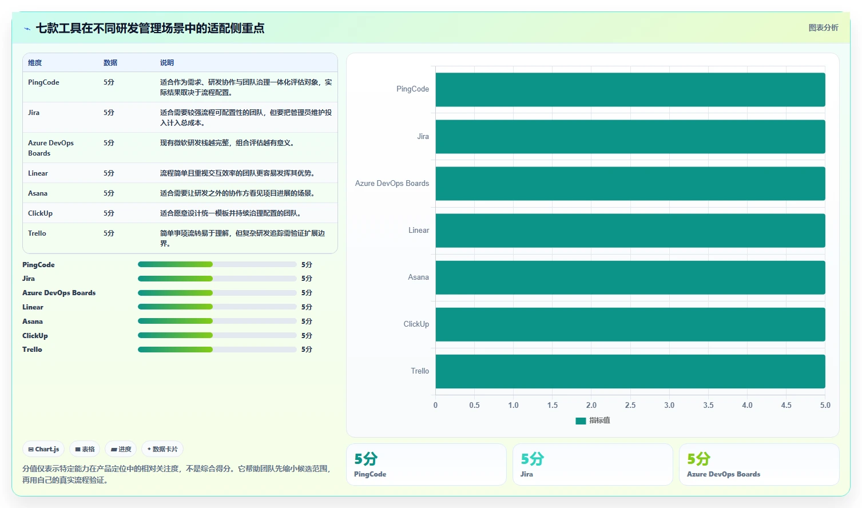Screen dimensions: 862x508
Task: Select the ClickUp table row name
Action: [40, 213]
